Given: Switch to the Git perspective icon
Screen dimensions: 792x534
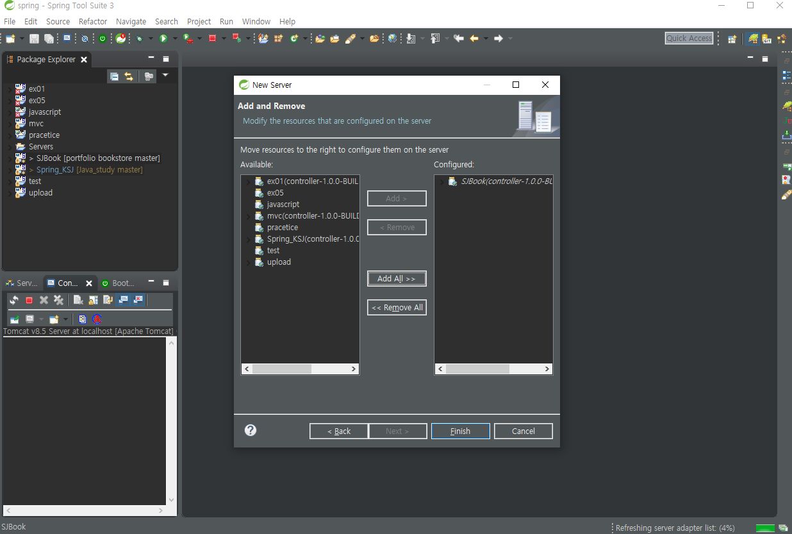Looking at the screenshot, I should [x=767, y=38].
